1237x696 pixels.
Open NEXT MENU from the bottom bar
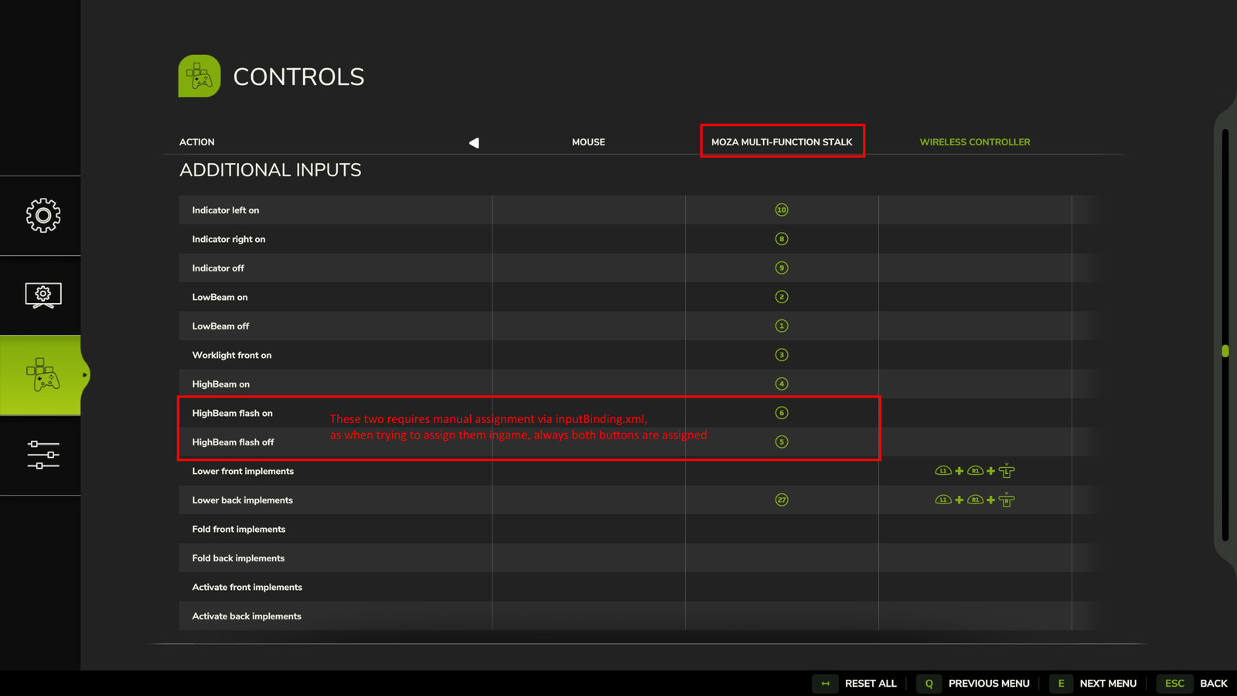(x=1109, y=684)
